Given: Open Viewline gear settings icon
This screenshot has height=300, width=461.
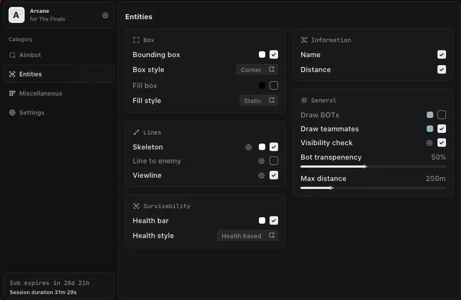Looking at the screenshot, I should [262, 176].
